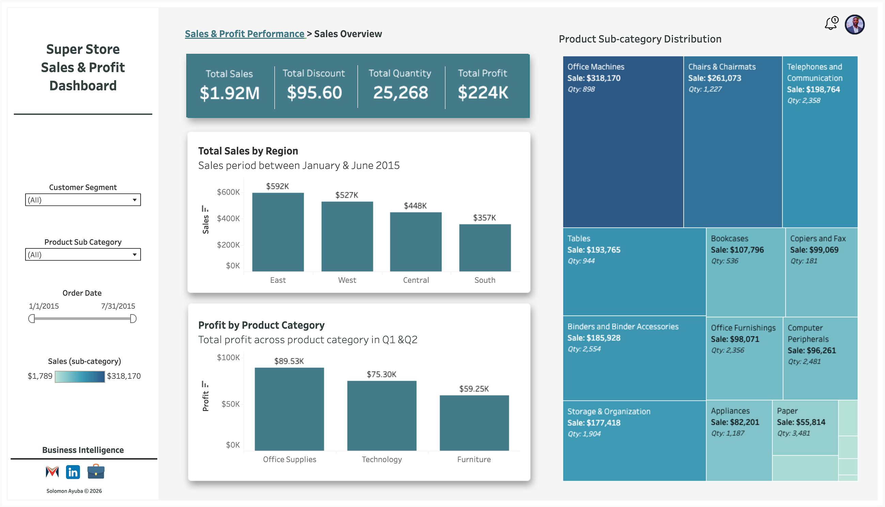Select the Paper treemap tile
Screen dimensions: 885x507
click(805, 428)
